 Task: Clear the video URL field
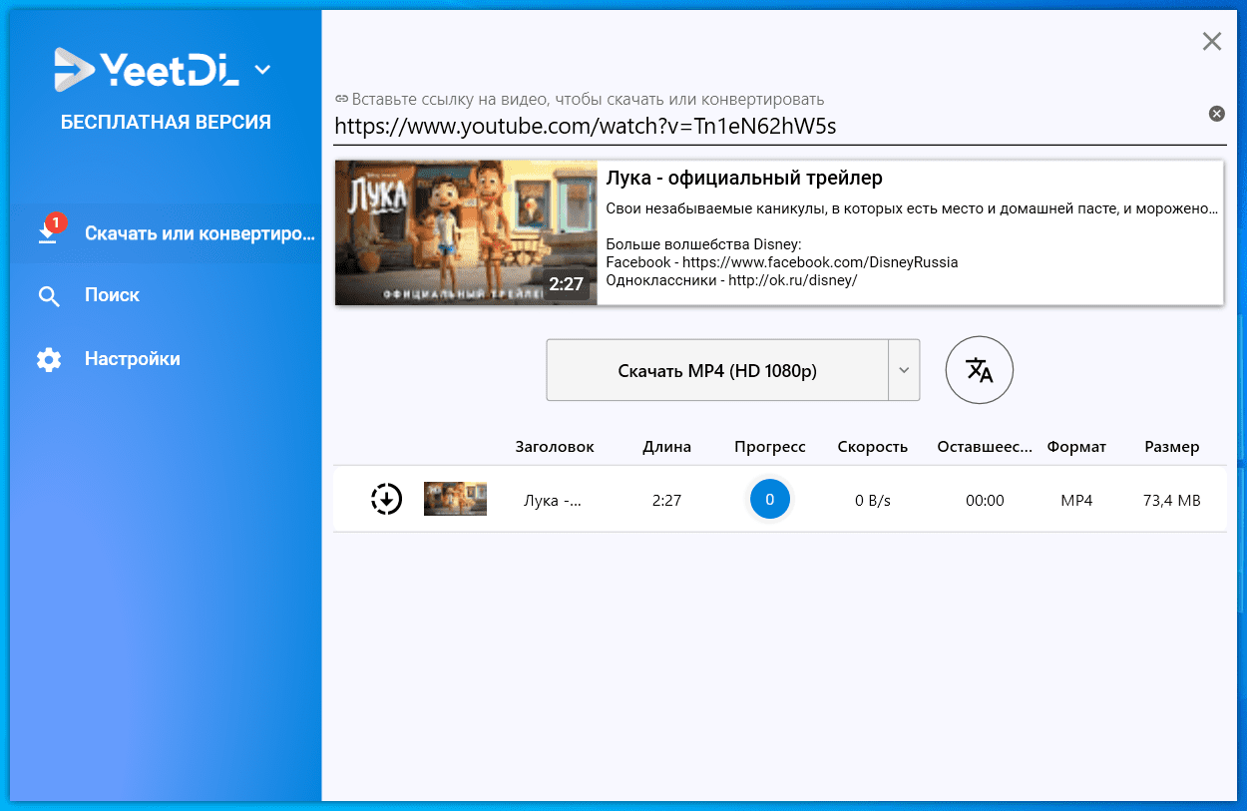(1217, 114)
